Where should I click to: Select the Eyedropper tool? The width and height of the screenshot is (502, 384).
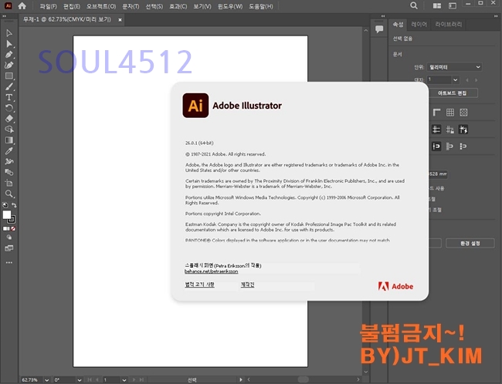click(9, 151)
